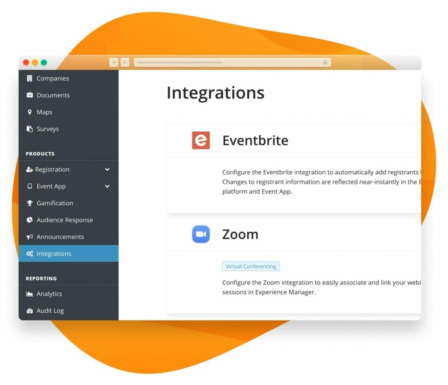This screenshot has width=448, height=385.
Task: Open the Documents menu item
Action: pos(69,95)
